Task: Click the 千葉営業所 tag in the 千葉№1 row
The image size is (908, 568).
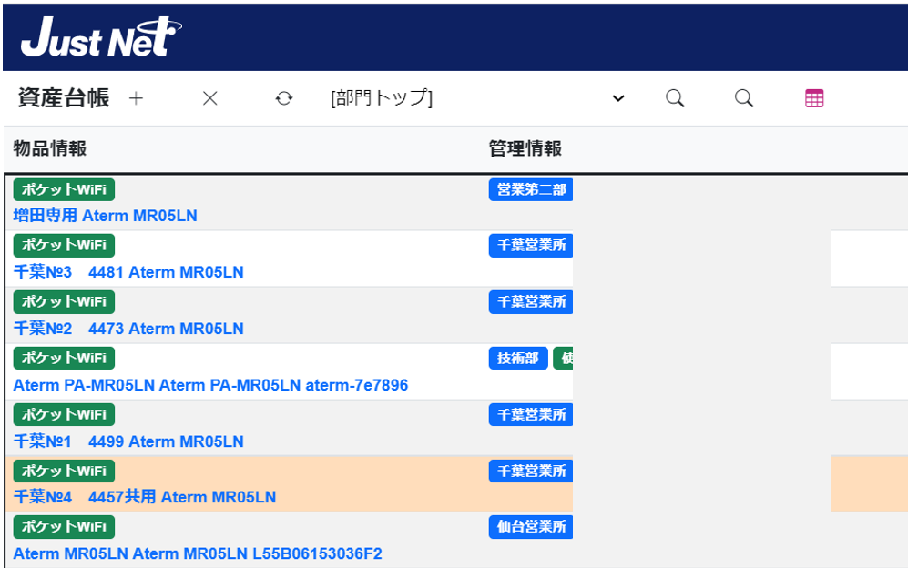Action: pos(531,414)
